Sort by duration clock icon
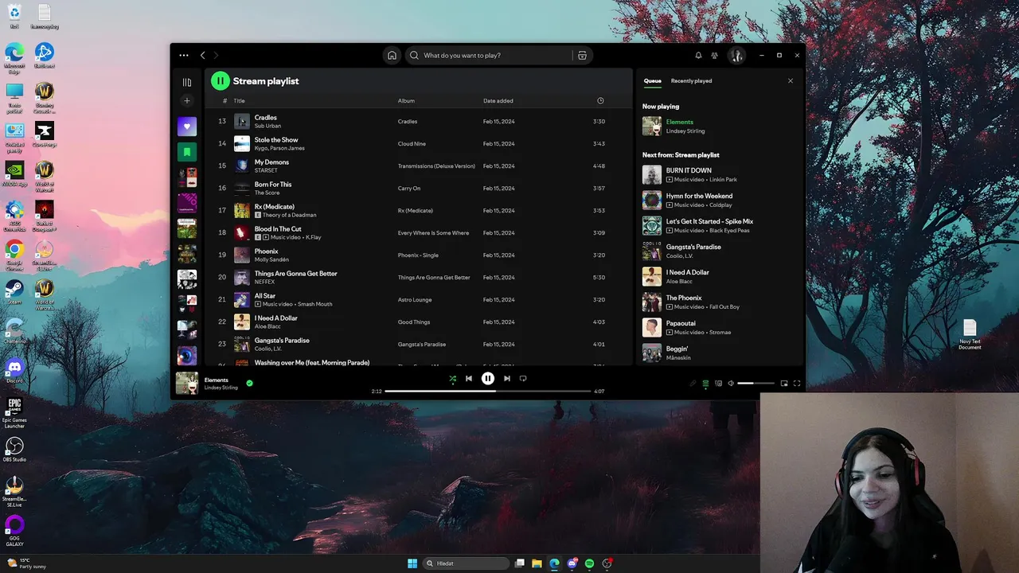The height and width of the screenshot is (573, 1019). coord(600,101)
